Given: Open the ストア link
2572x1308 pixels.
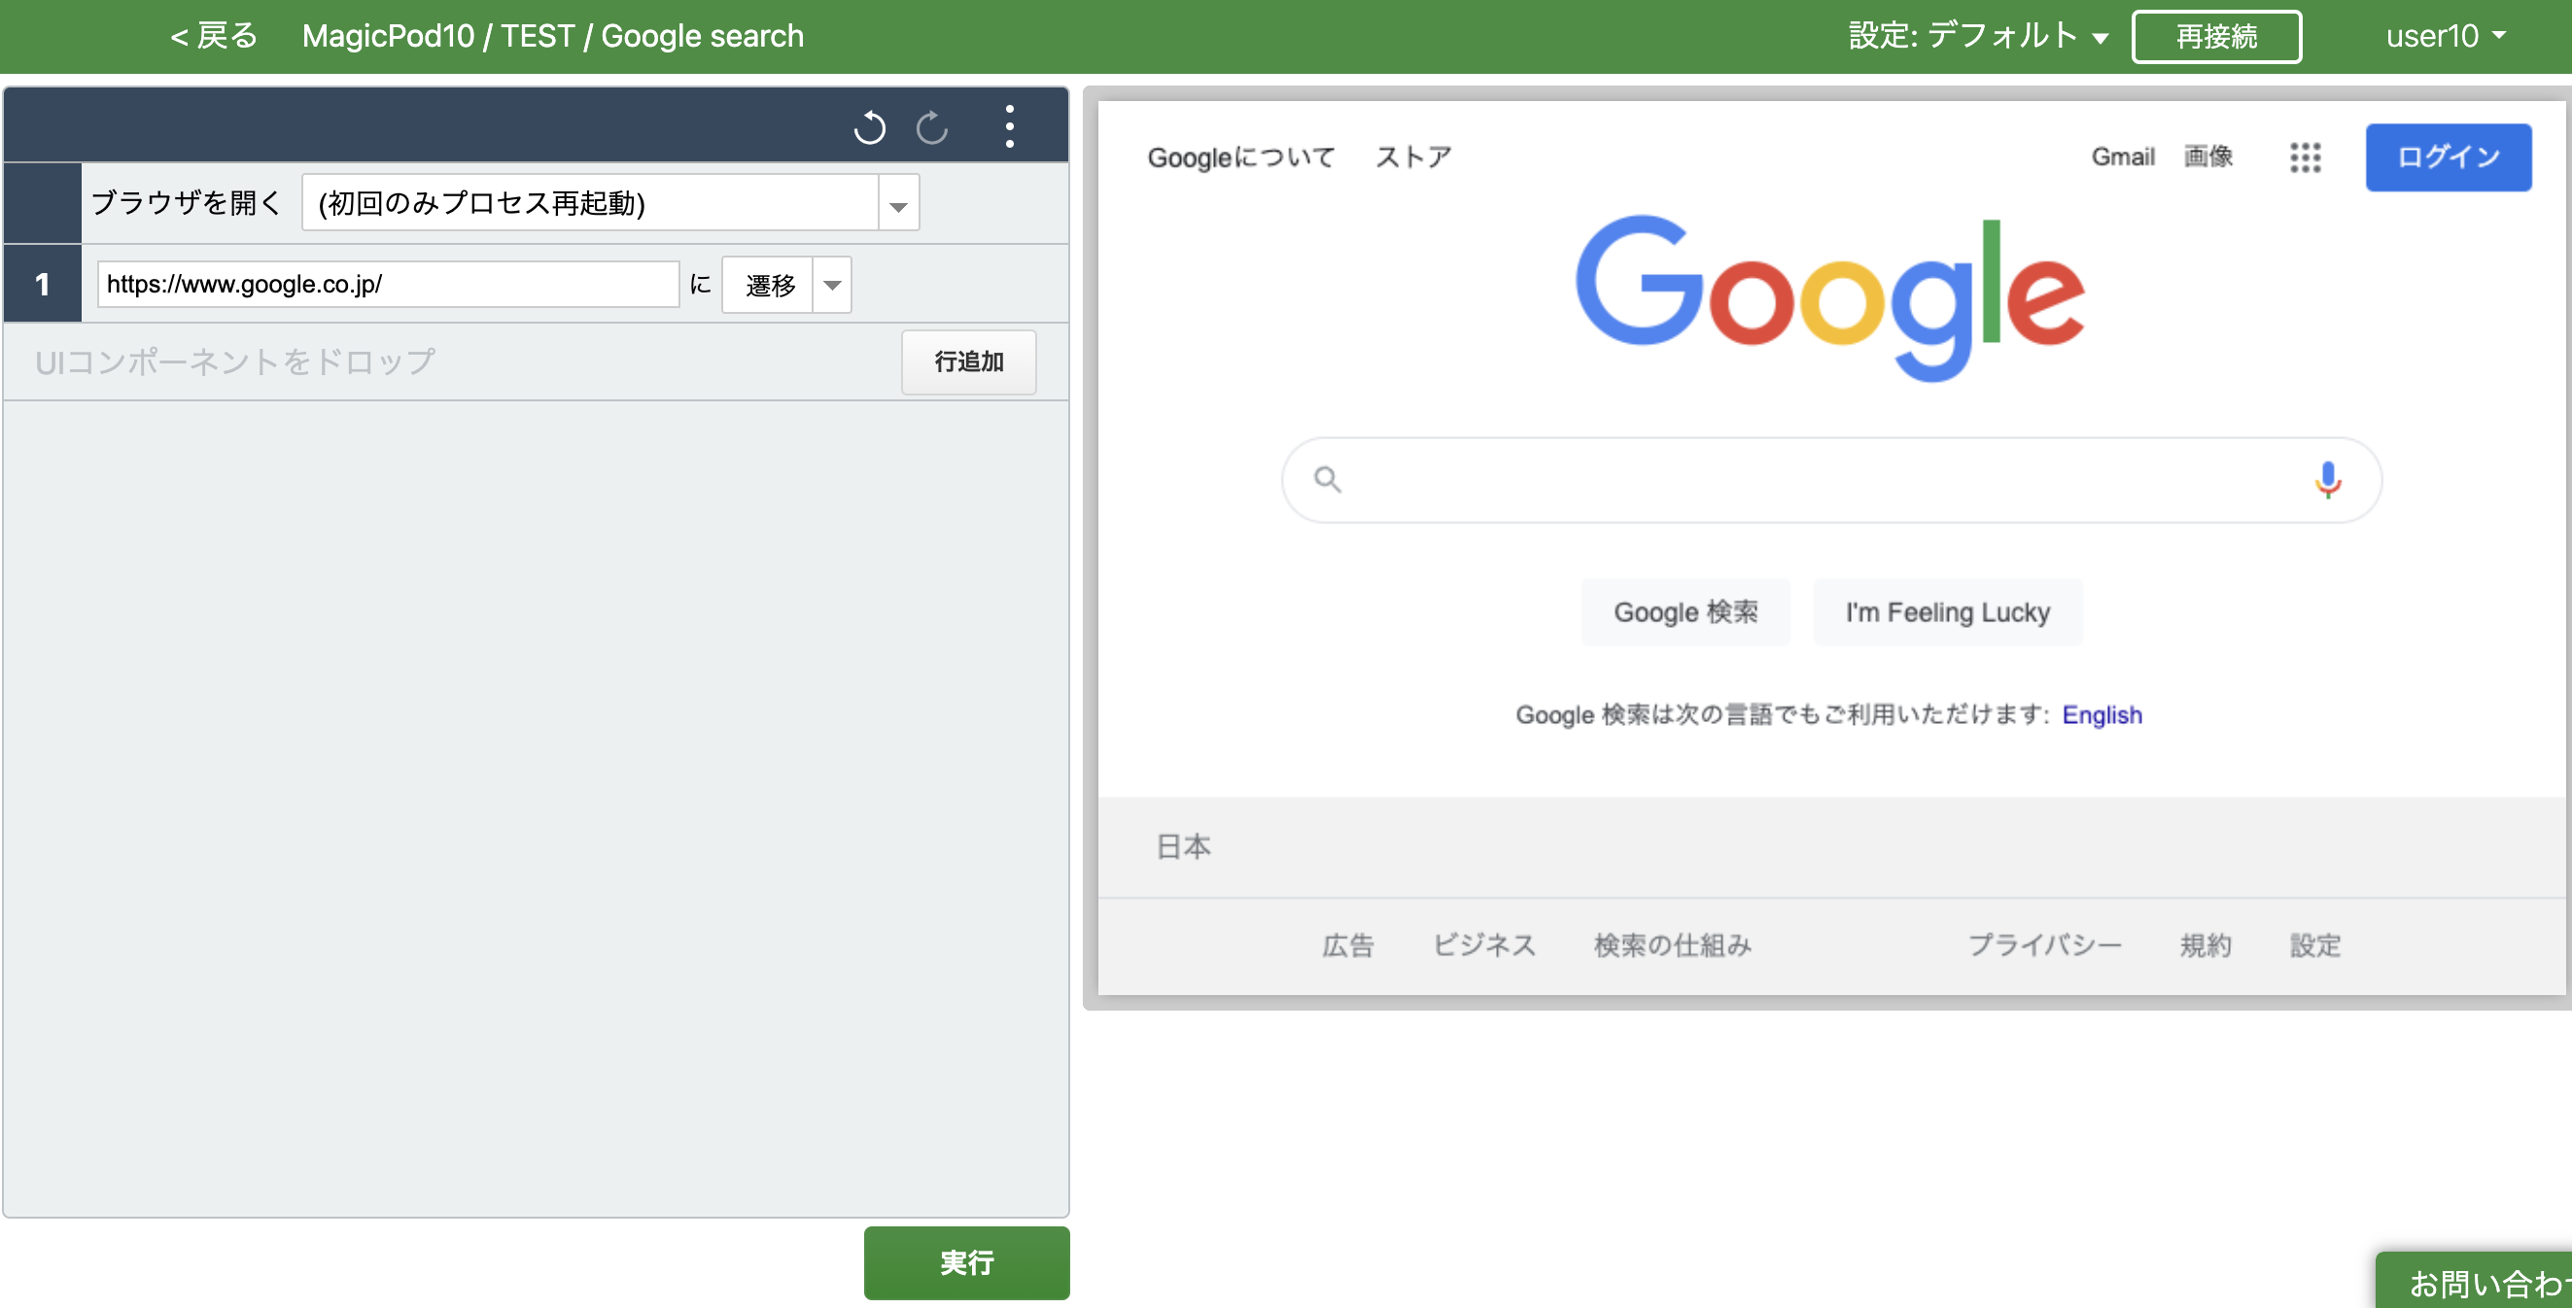Looking at the screenshot, I should click(x=1412, y=156).
